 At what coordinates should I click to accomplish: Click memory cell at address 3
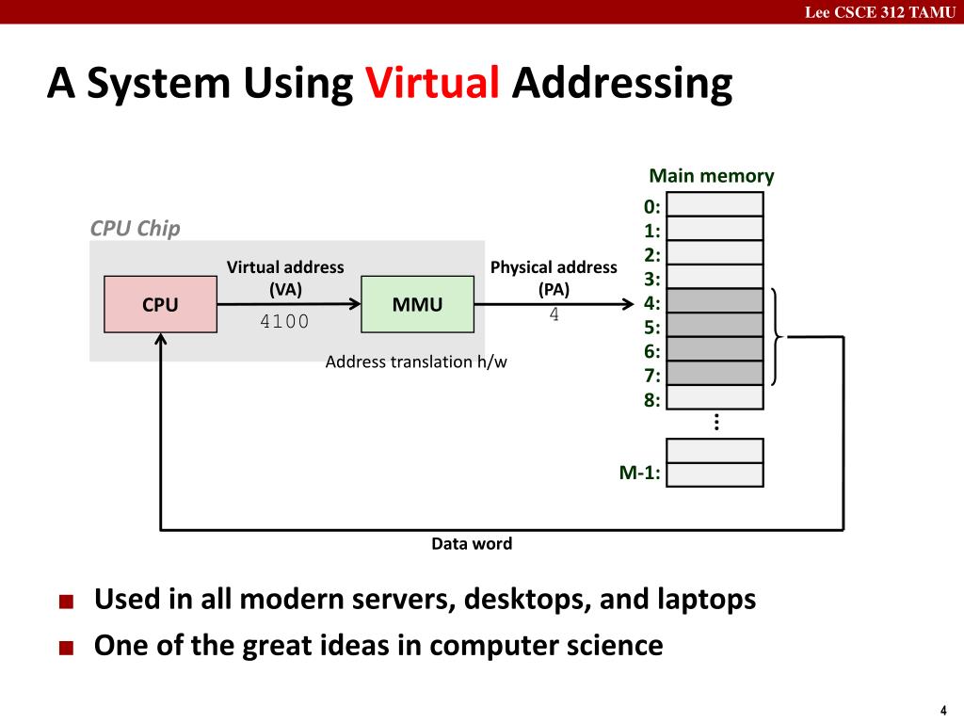(715, 277)
